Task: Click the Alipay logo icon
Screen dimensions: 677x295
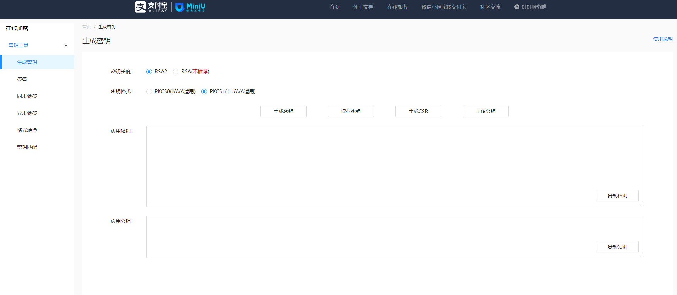Action: click(141, 7)
